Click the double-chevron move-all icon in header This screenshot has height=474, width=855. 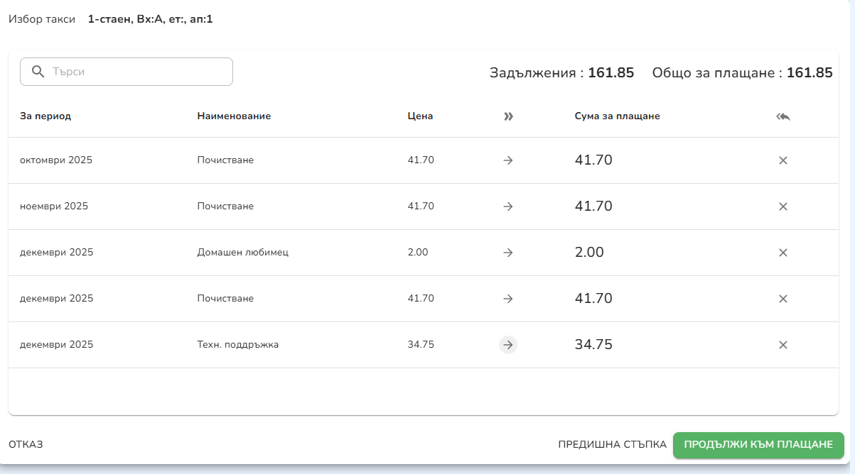tap(508, 116)
